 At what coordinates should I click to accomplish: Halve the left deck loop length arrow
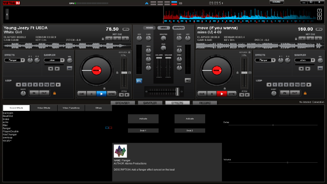(x=18, y=85)
